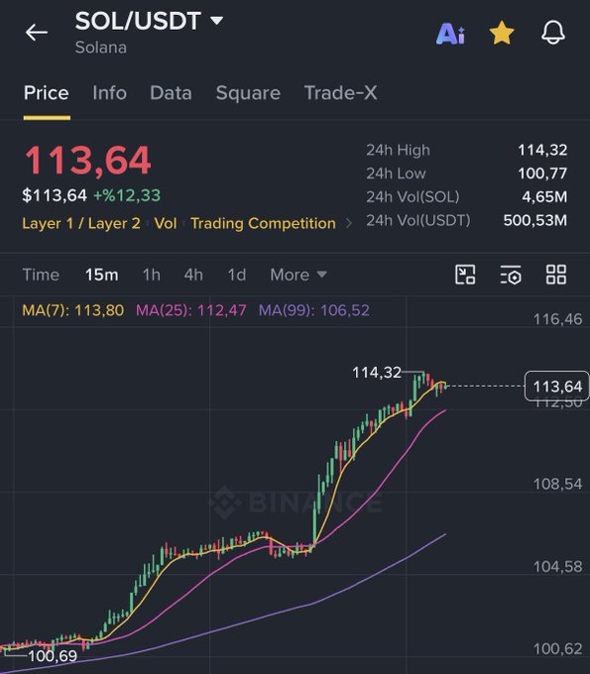This screenshot has width=590, height=674.
Task: Click the $113,64 dollar price text
Action: pyautogui.click(x=55, y=195)
